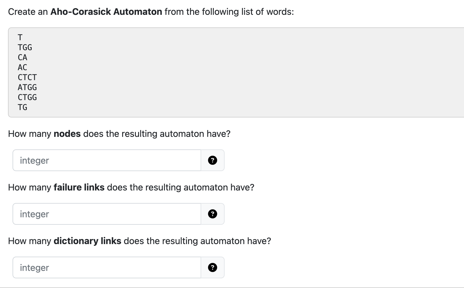Click the word ATGG in the list

point(27,87)
